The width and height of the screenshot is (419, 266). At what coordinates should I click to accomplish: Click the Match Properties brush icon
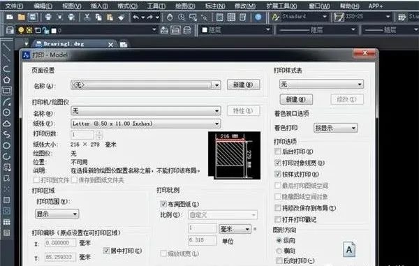[122, 17]
